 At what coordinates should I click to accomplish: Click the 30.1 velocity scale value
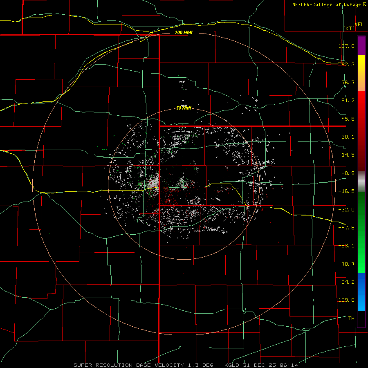click(348, 137)
